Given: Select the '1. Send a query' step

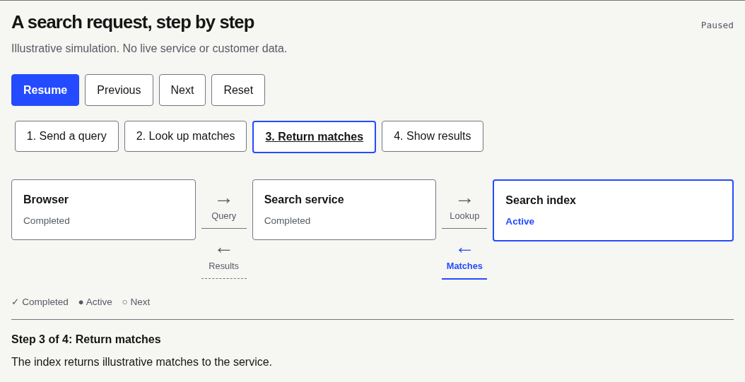Looking at the screenshot, I should click(x=66, y=136).
